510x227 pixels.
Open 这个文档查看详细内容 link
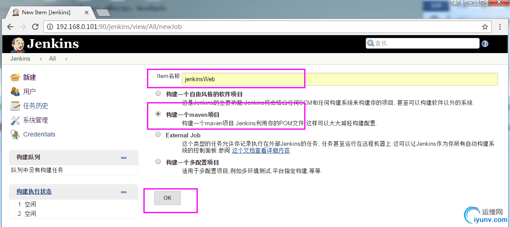(x=261, y=151)
